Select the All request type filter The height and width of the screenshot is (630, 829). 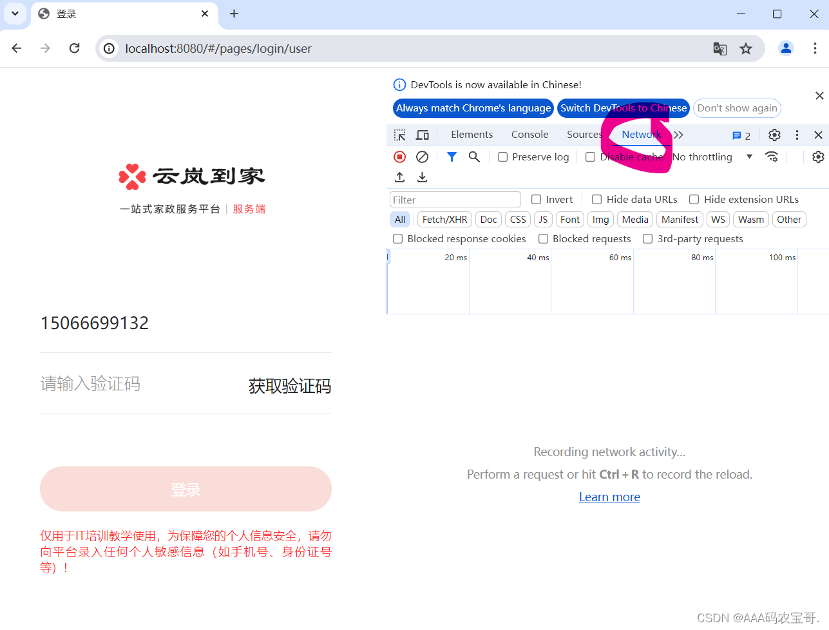400,220
